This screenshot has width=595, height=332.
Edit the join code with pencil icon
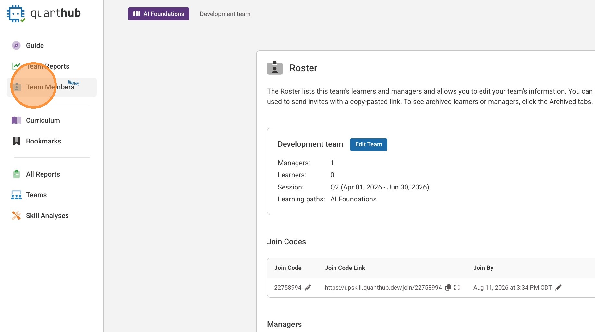308,288
